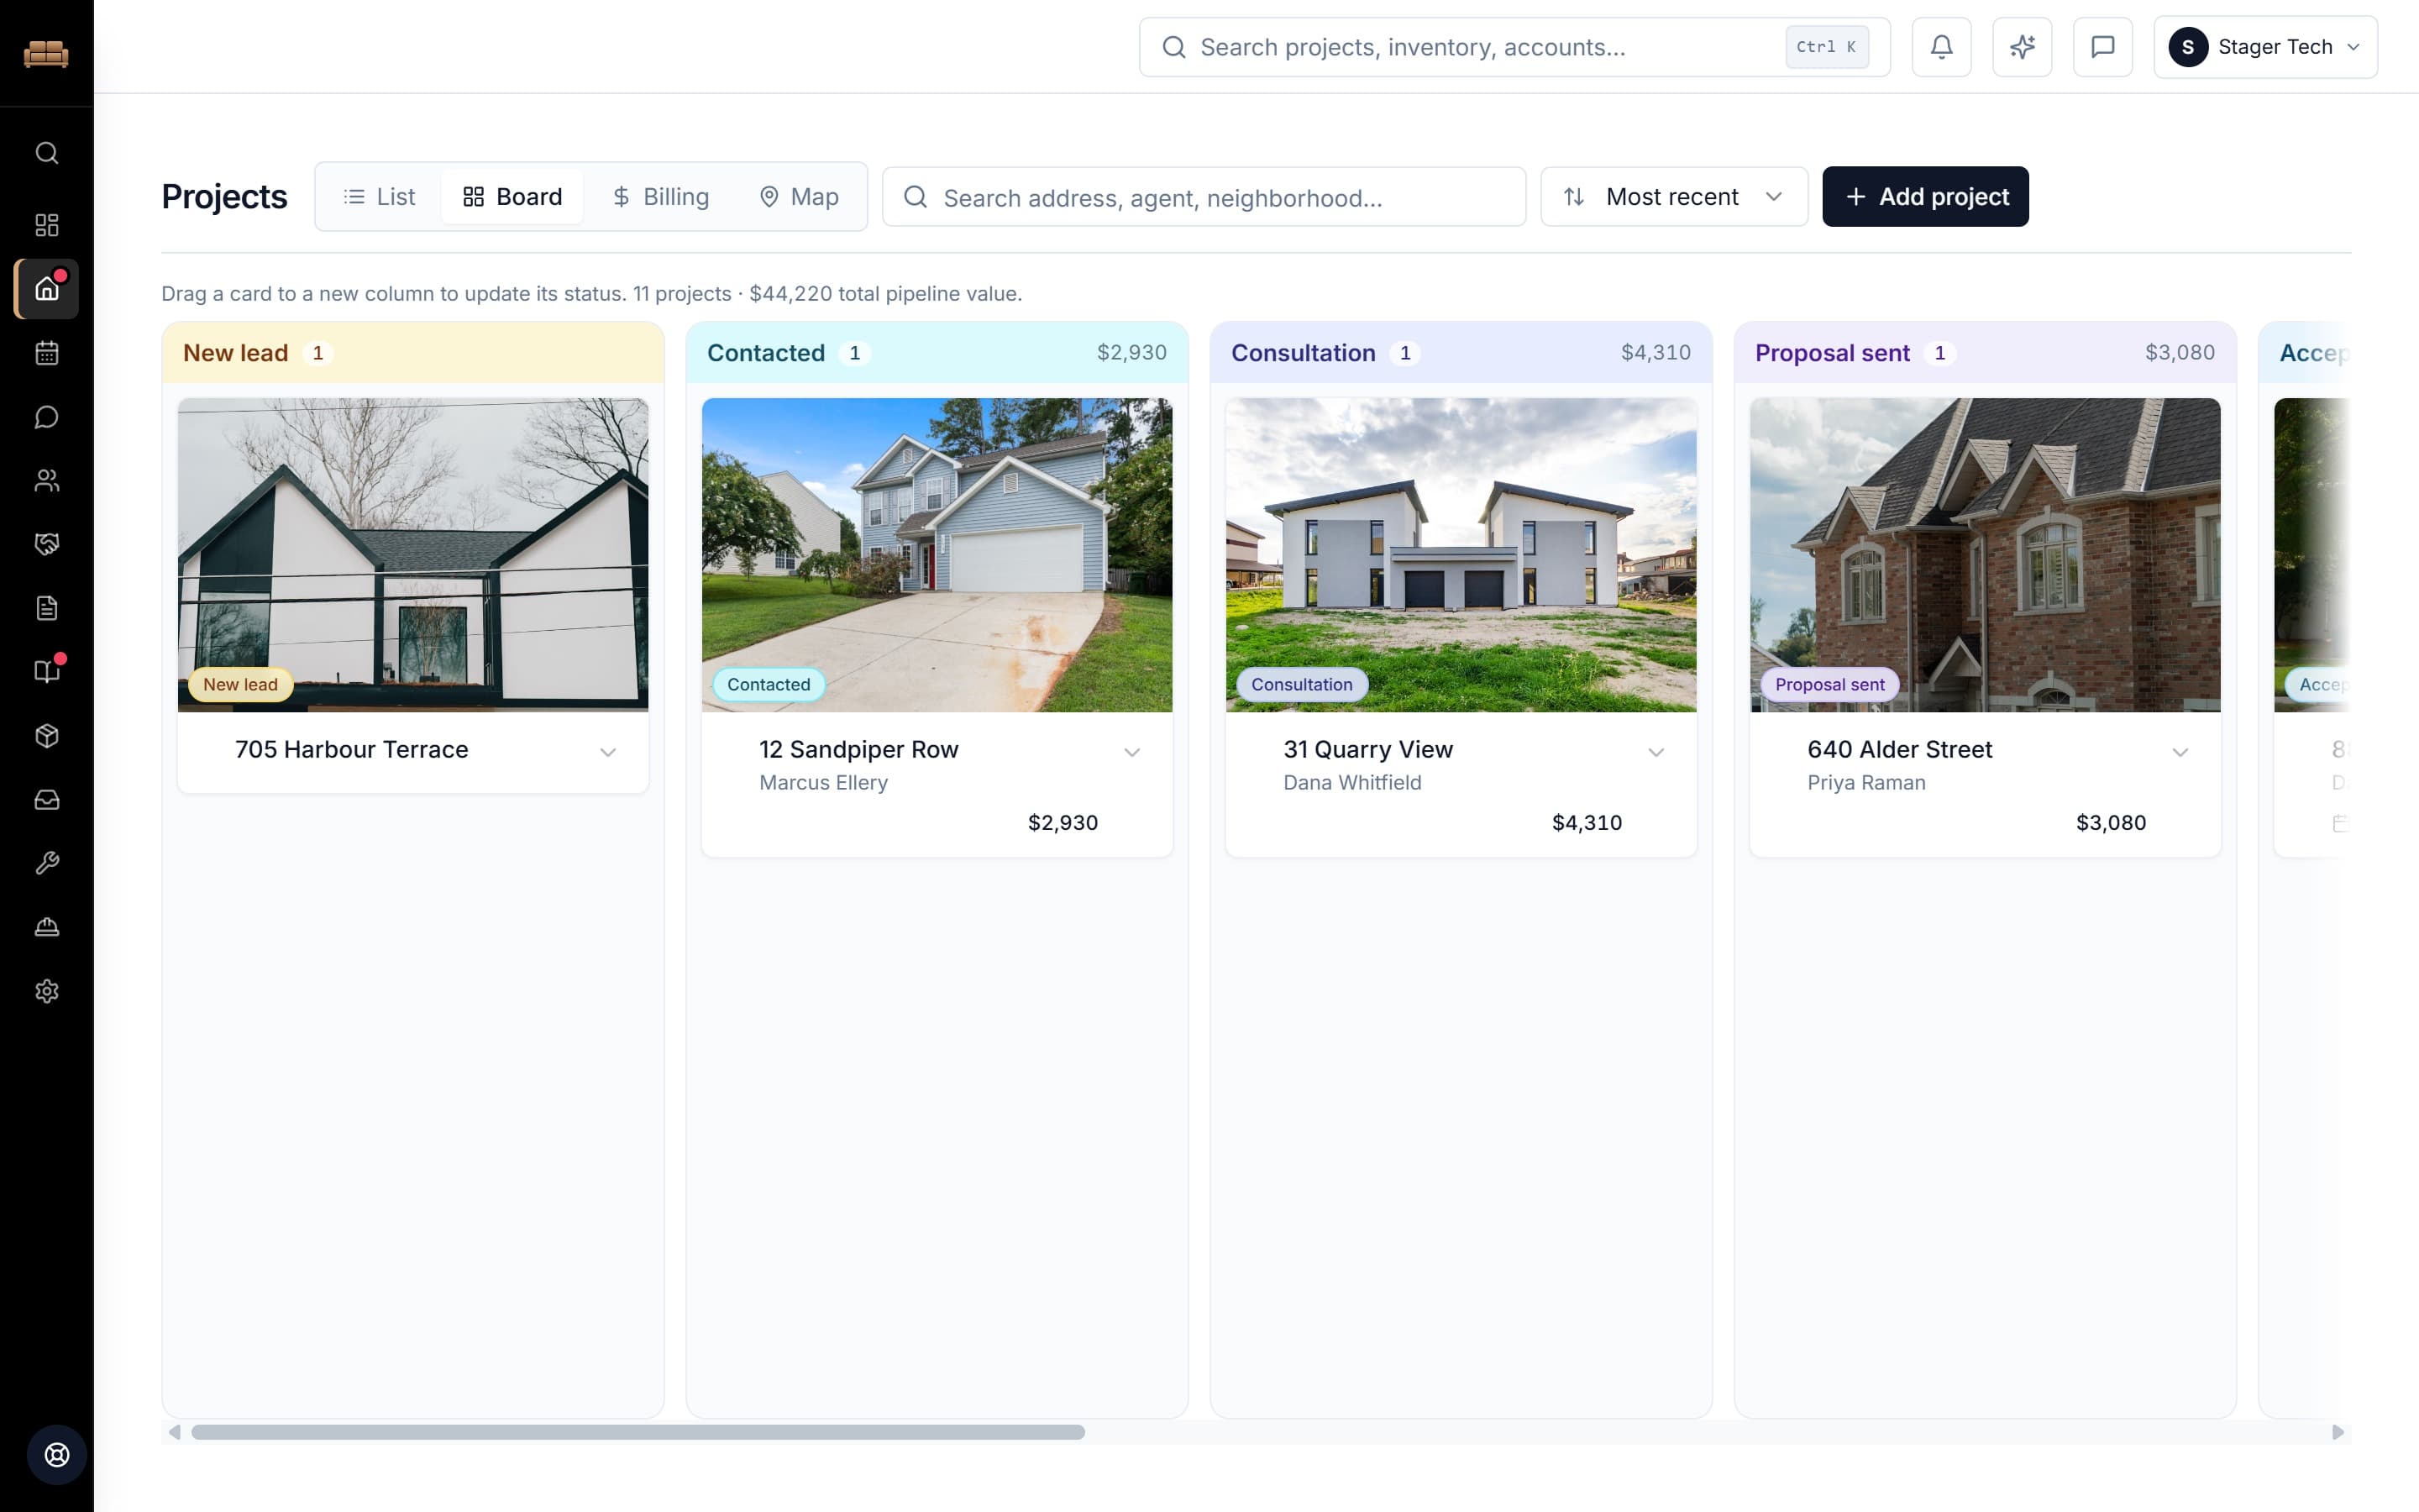Open the inbox tray icon in sidebar
The image size is (2419, 1512).
coord(47,800)
